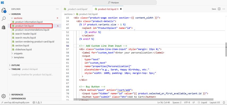Click the Save button
227x105 pixels.
[214, 9]
